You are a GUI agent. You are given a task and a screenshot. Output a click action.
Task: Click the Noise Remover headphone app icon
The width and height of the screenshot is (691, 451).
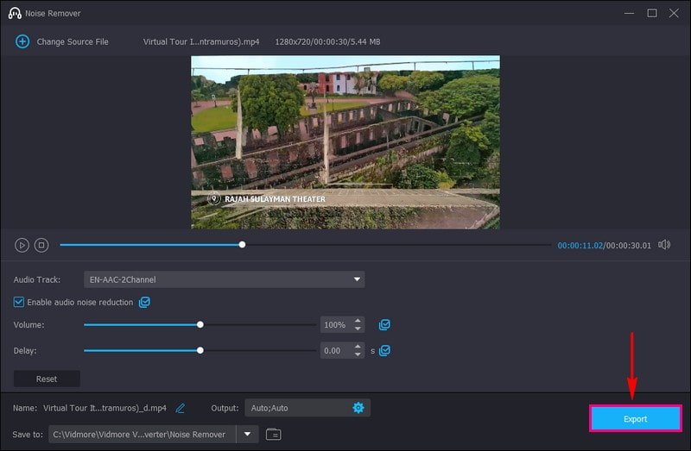click(15, 13)
